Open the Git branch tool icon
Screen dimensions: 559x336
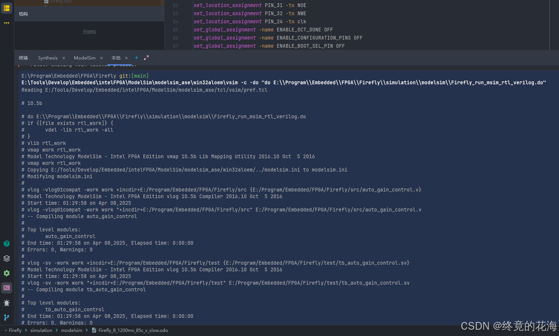click(7, 318)
